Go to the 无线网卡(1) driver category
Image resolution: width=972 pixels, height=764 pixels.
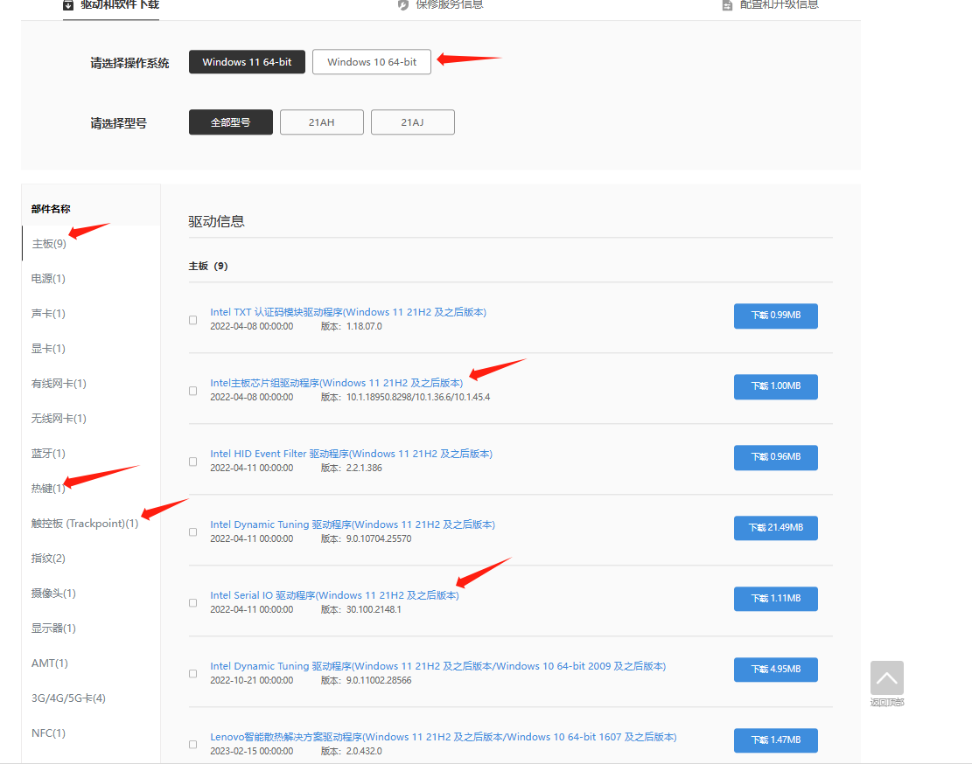(59, 419)
